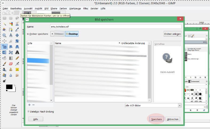
Task: Open the Filter menu
Action: (x=86, y=9)
